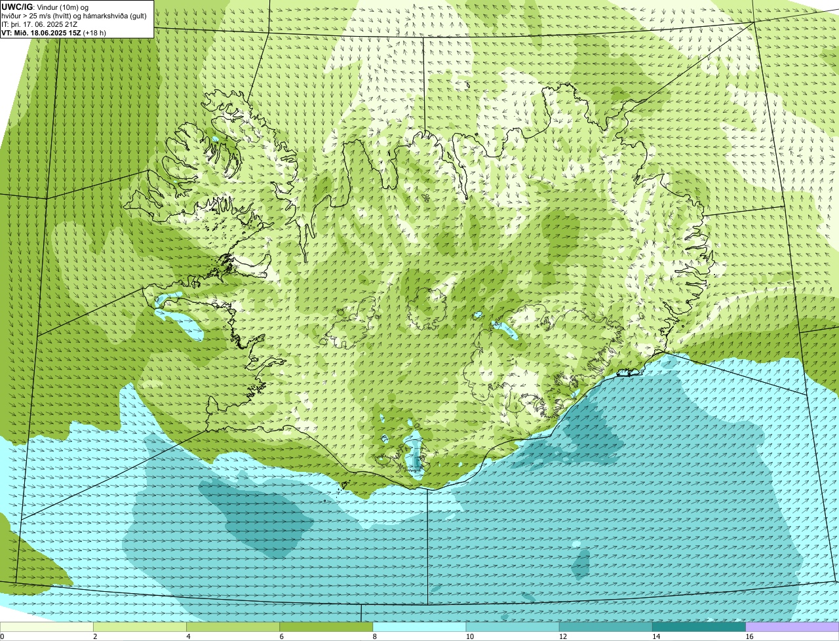The width and height of the screenshot is (839, 641).
Task: Click the legend scale label "2"
Action: (95, 636)
